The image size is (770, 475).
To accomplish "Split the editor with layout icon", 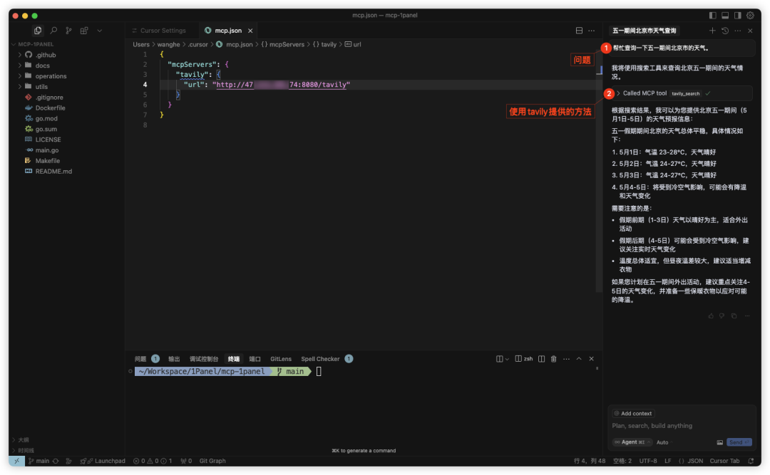I will 579,31.
